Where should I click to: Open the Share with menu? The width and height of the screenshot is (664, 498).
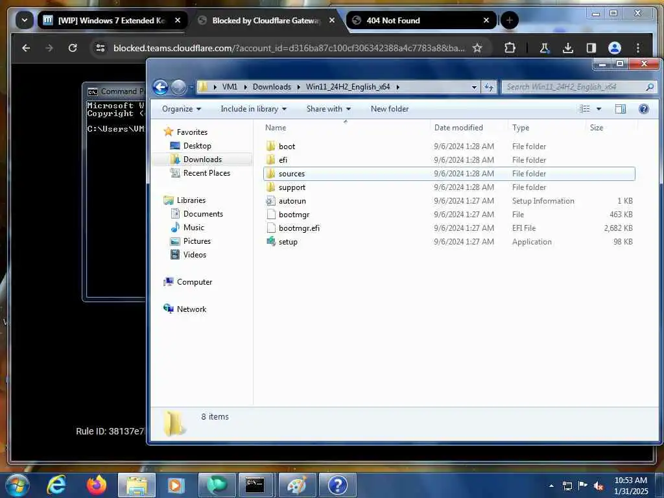point(329,109)
